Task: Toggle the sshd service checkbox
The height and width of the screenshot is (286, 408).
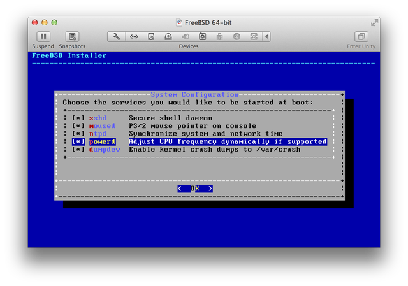Action: 78,118
